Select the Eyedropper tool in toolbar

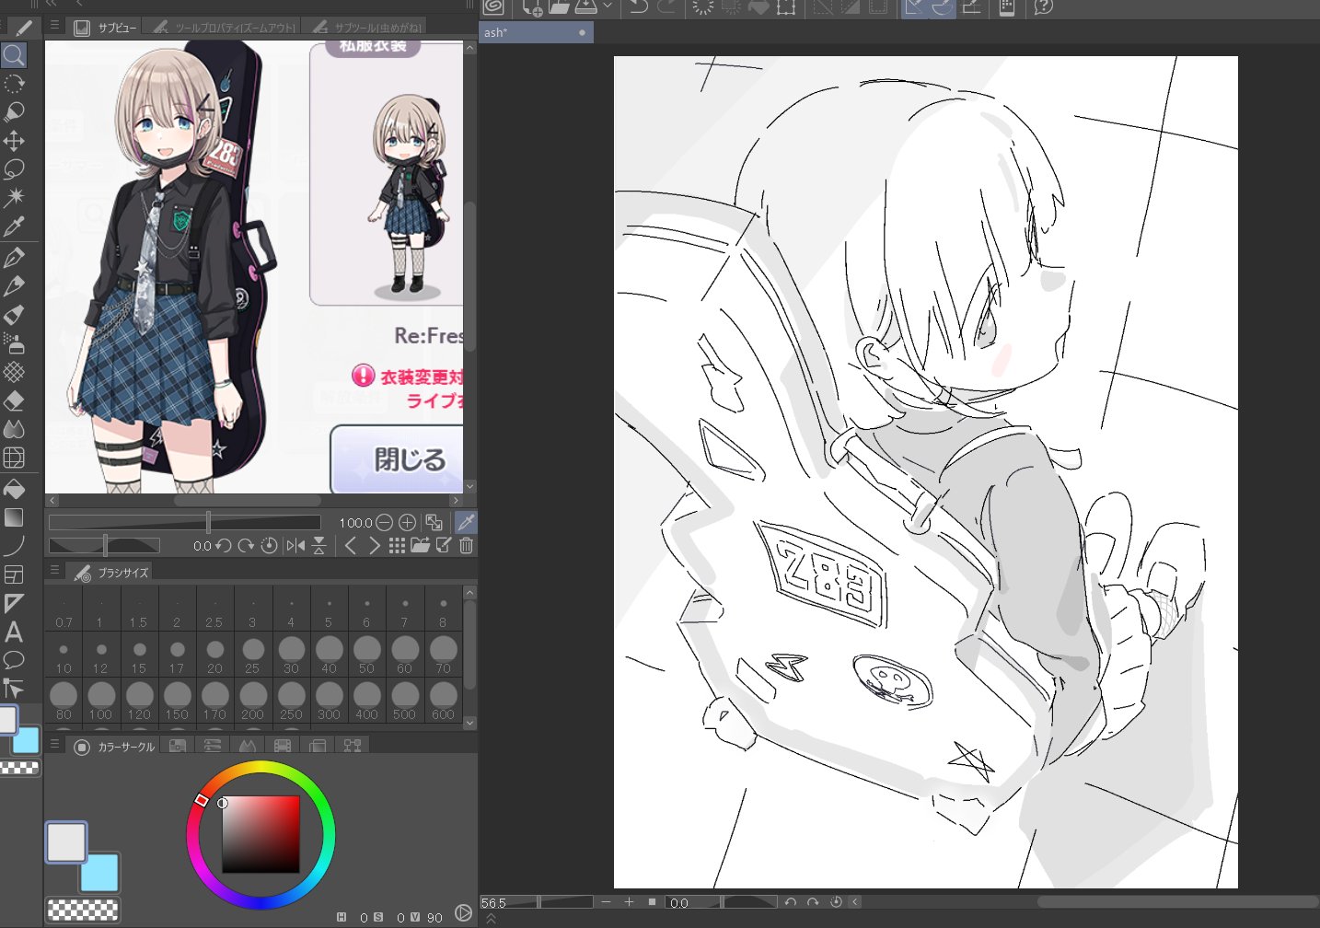pyautogui.click(x=14, y=226)
